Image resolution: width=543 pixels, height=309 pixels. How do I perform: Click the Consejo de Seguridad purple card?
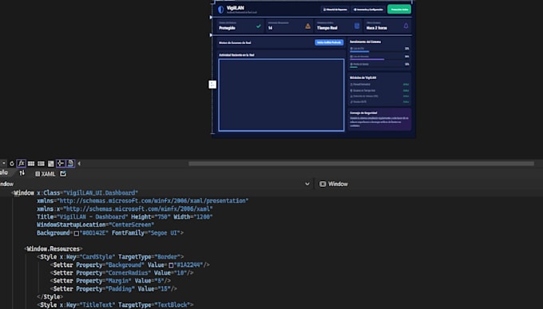point(379,119)
